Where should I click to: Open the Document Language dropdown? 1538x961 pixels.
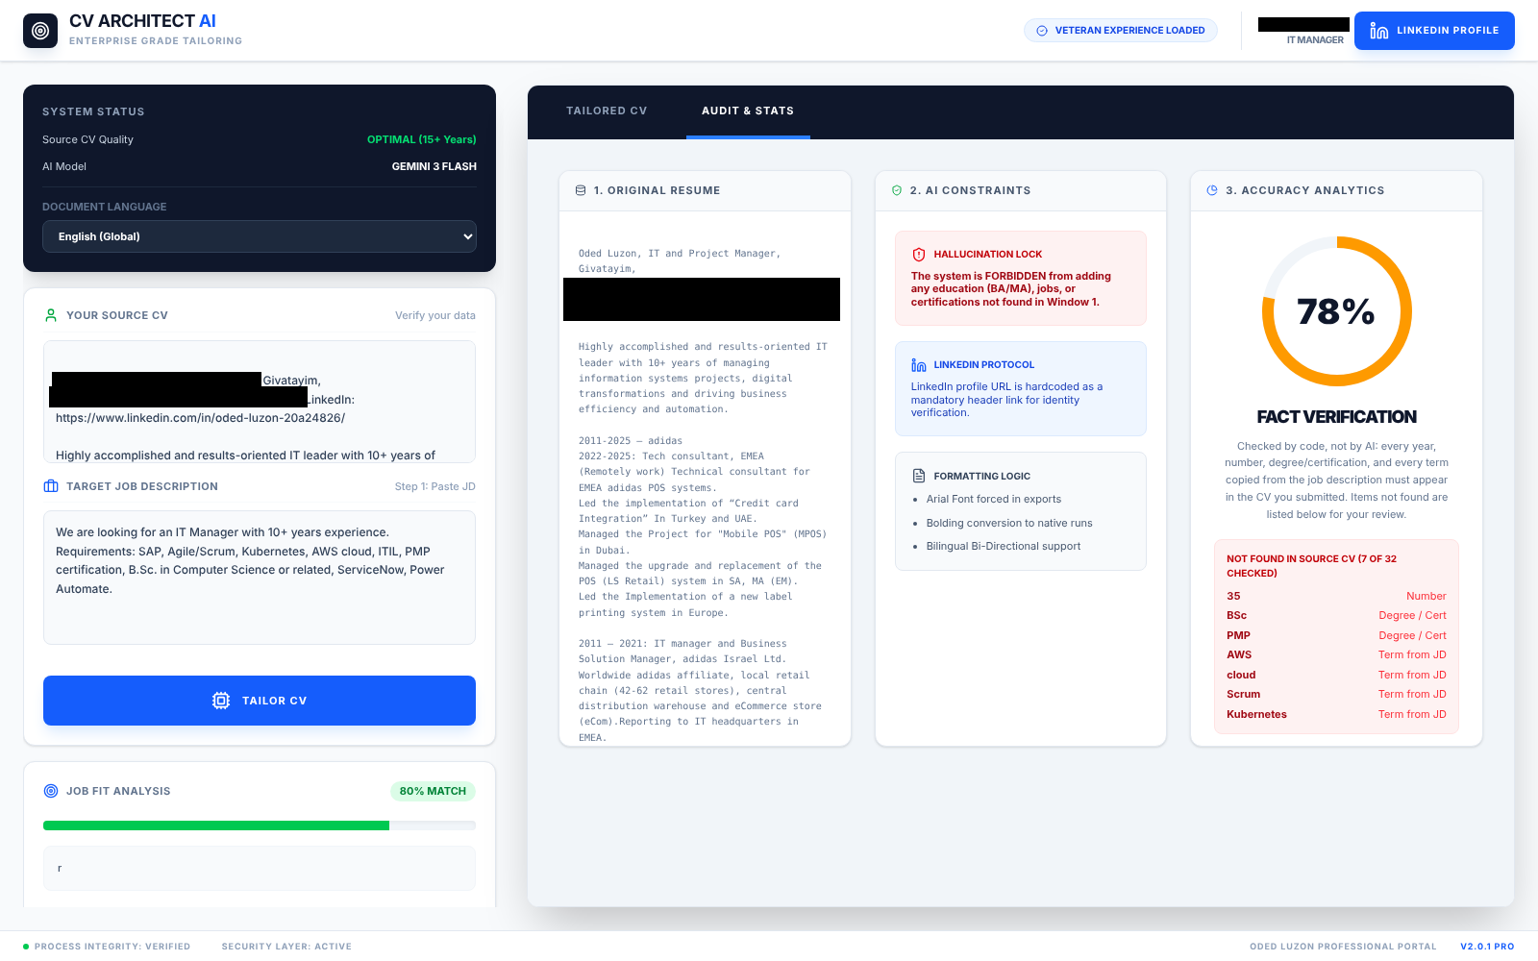(x=260, y=236)
